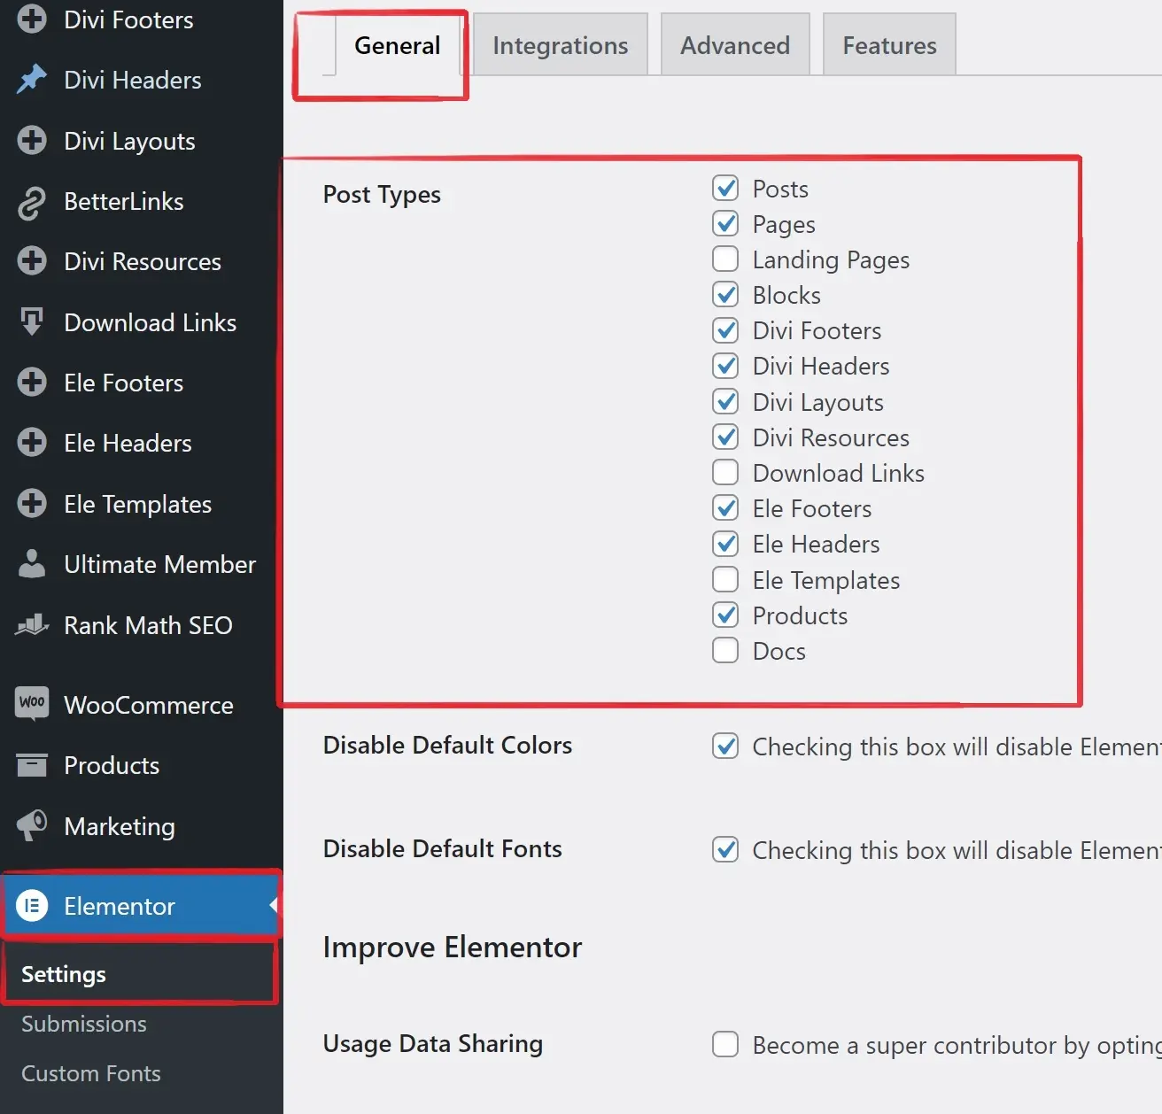1162x1114 pixels.
Task: Click the Ele Templates checkbox label text
Action: point(826,580)
